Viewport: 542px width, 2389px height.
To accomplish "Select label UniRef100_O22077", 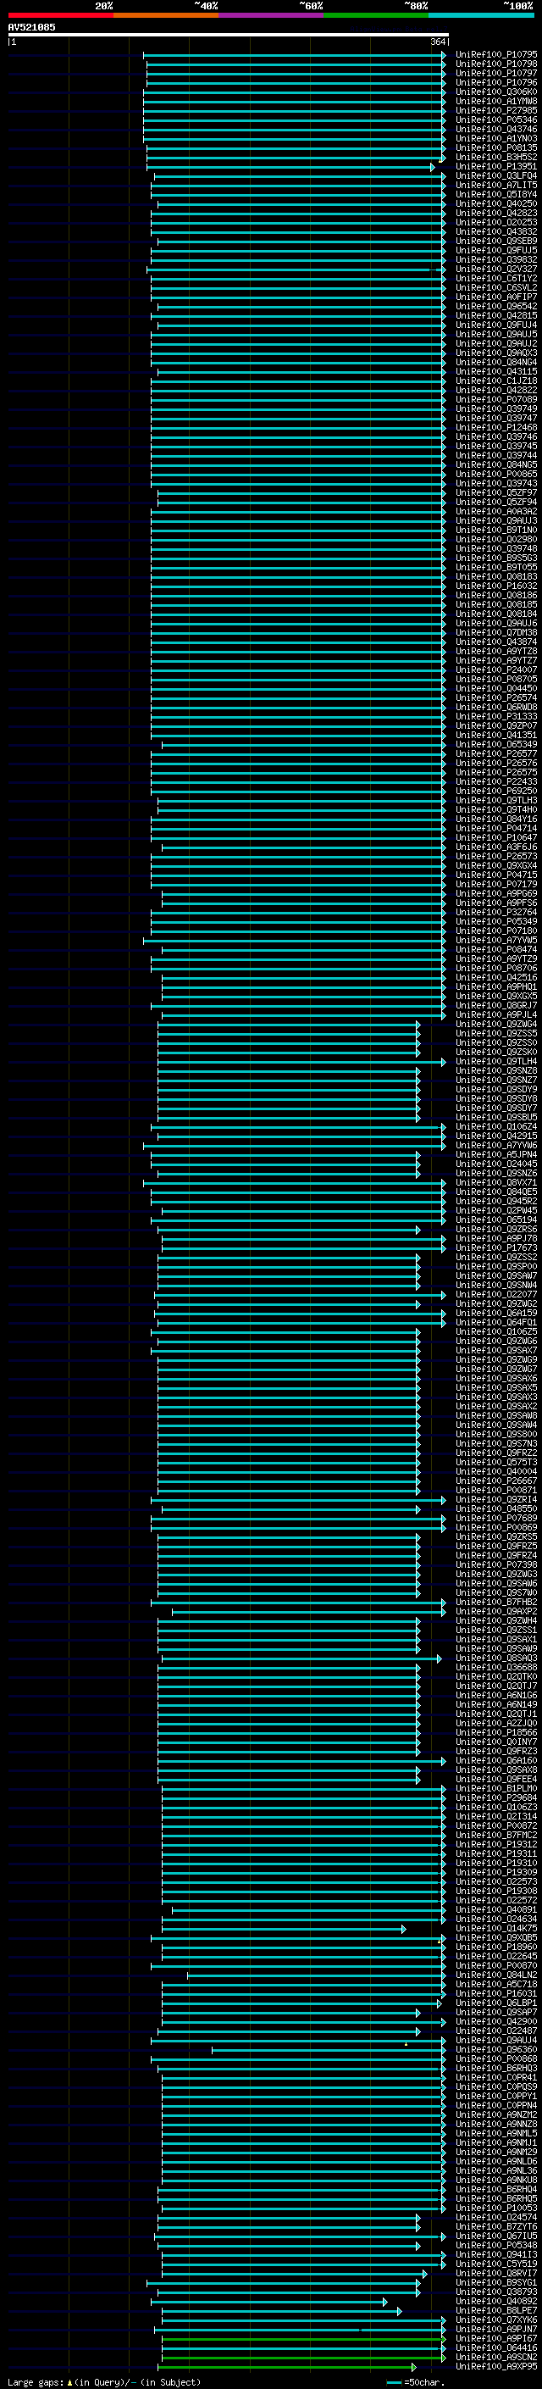I will 495,1294.
